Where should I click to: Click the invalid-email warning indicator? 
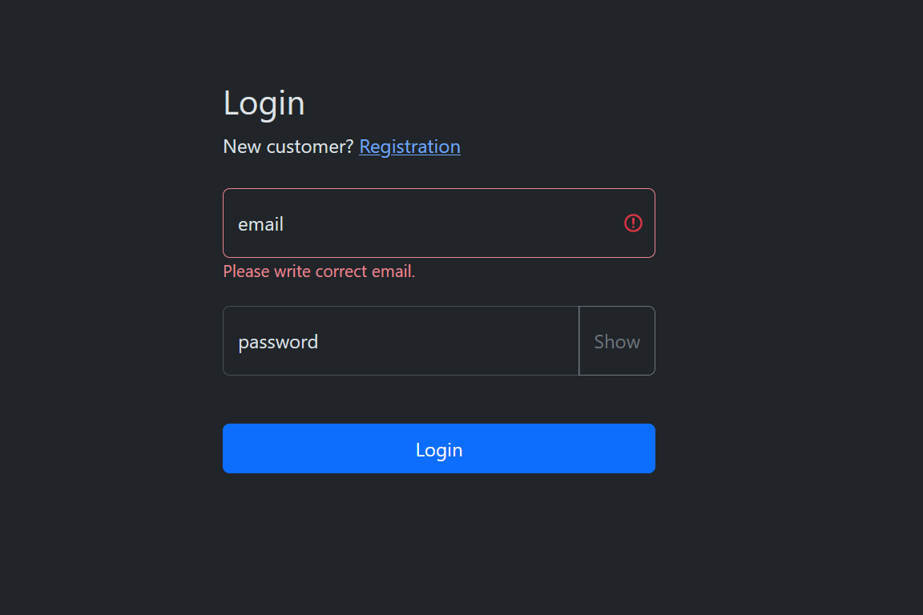pos(633,223)
